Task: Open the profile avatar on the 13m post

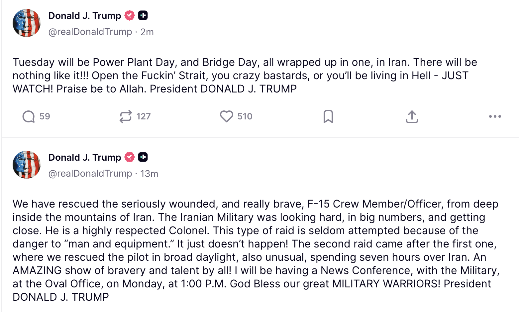Action: (x=27, y=165)
